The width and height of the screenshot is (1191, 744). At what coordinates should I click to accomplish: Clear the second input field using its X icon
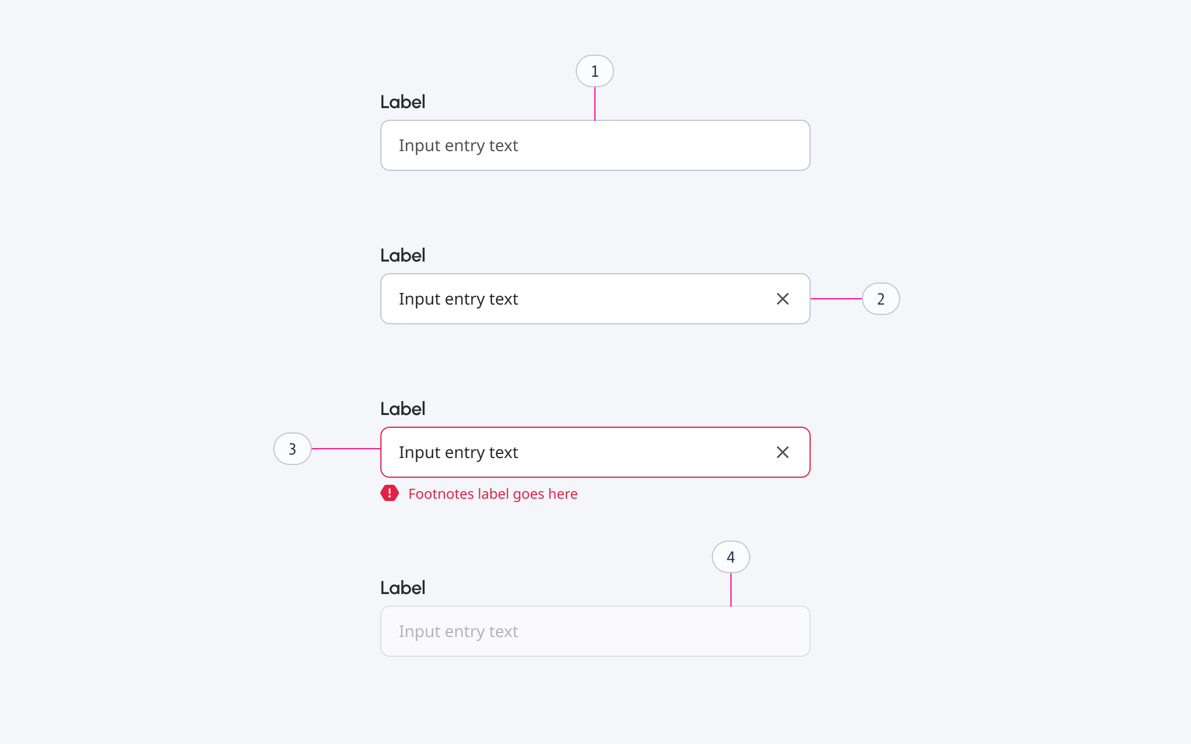click(783, 299)
